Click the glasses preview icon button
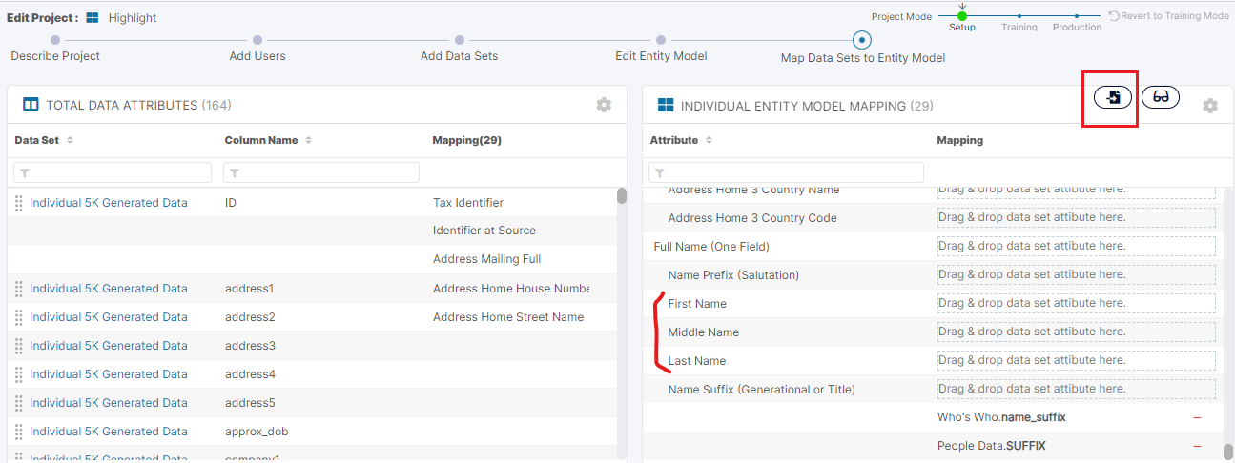The width and height of the screenshot is (1235, 463). click(1160, 97)
